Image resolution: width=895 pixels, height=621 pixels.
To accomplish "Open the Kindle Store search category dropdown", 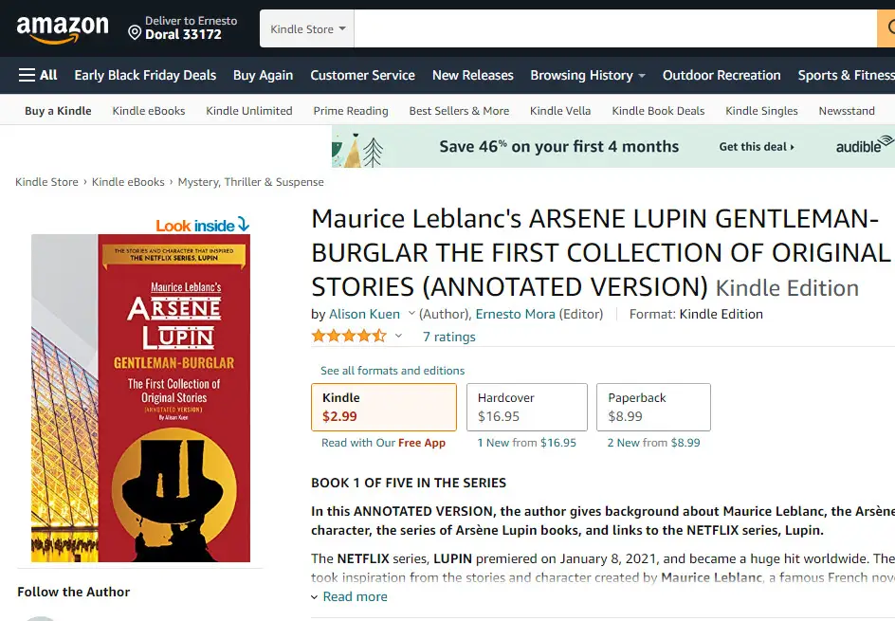I will click(307, 29).
